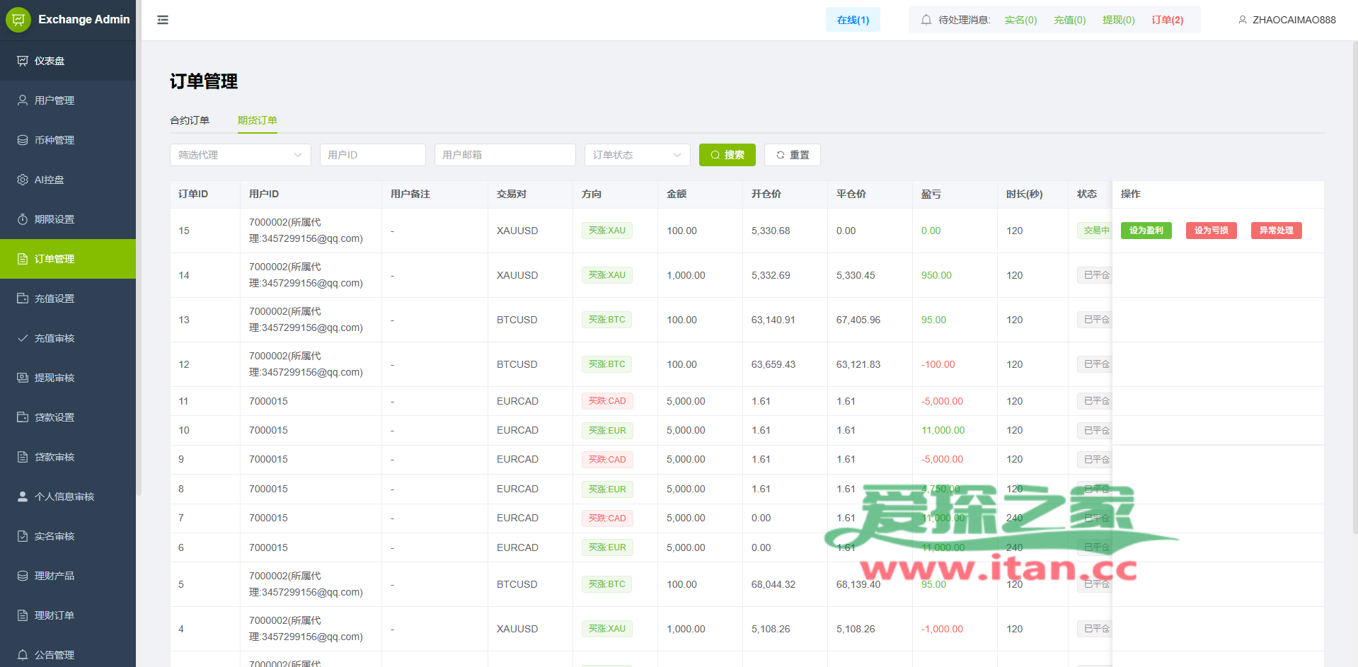1358x667 pixels.
Task: Click the notification bell icon
Action: tap(926, 20)
